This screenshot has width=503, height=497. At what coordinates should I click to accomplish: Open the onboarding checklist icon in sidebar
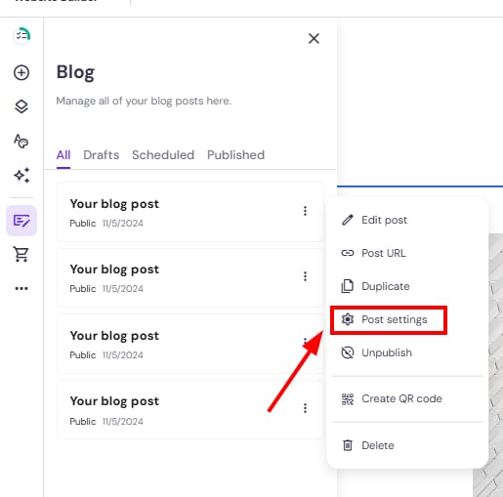21,35
